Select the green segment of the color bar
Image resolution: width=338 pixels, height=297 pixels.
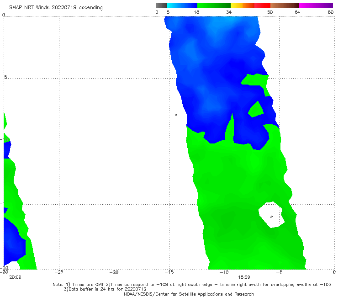tap(214, 5)
